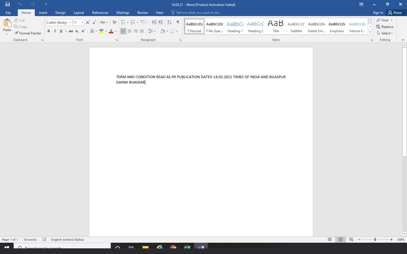Viewport: 407px width, 254px height.
Task: Shrink font size with the smaller A icon
Action: tap(94, 22)
